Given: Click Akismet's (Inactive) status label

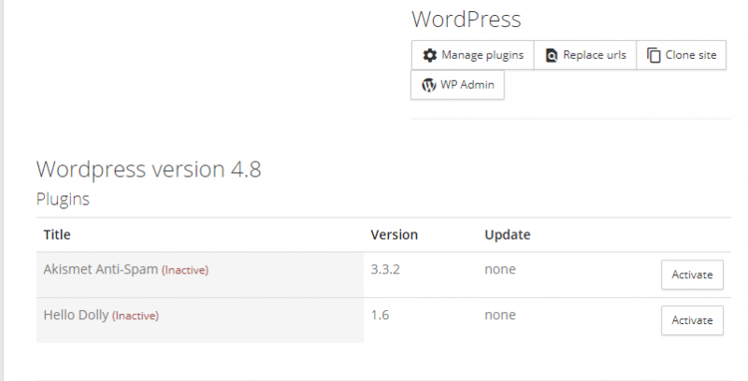Looking at the screenshot, I should [185, 270].
